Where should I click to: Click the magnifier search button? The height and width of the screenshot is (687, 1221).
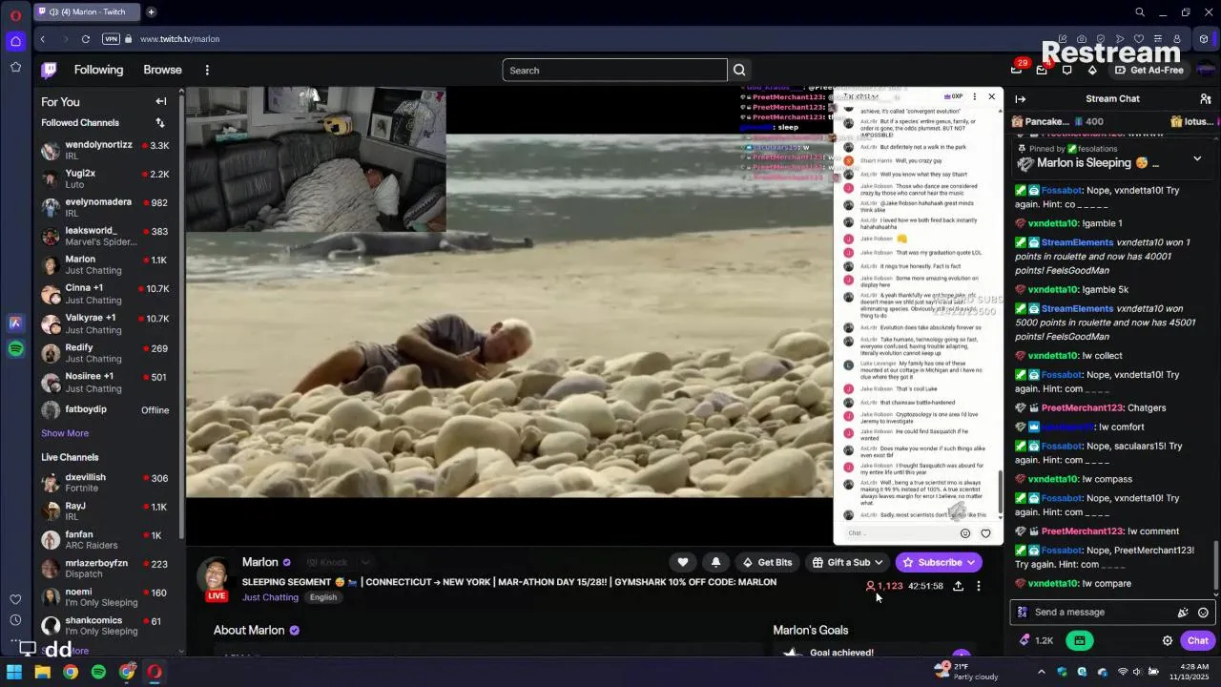[739, 70]
